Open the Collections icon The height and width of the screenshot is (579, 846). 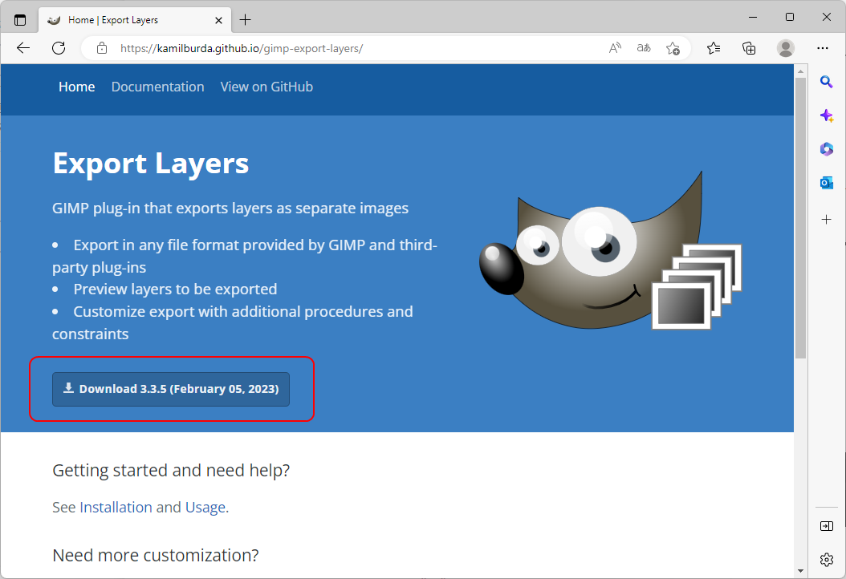pos(749,48)
